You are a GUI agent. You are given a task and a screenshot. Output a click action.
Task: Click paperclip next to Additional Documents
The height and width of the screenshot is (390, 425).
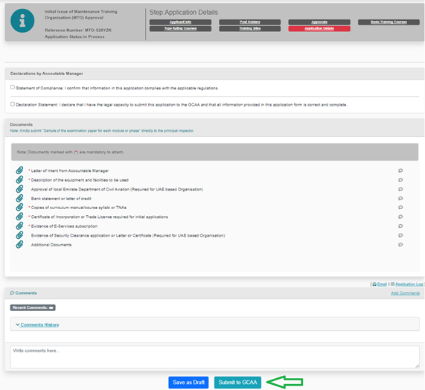[19, 244]
